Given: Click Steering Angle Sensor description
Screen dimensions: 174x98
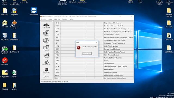Looking at the screenshot, I should (x=112, y=35).
